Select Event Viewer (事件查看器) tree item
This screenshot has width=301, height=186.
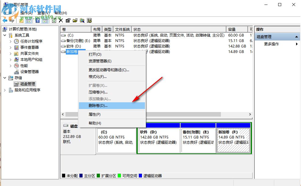tap(30, 47)
